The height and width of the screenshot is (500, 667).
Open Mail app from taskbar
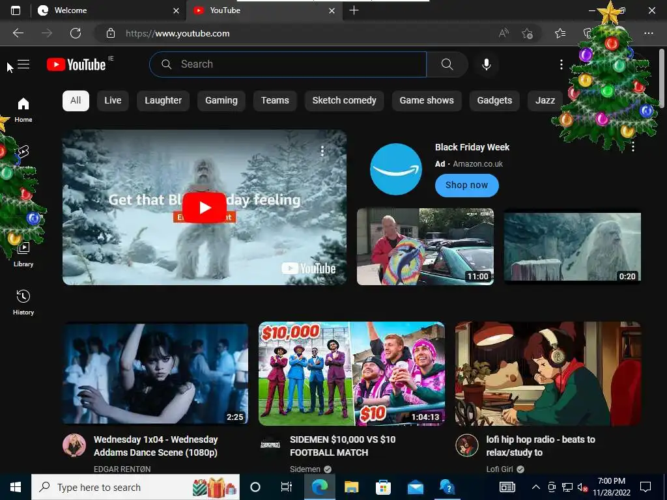coord(416,487)
